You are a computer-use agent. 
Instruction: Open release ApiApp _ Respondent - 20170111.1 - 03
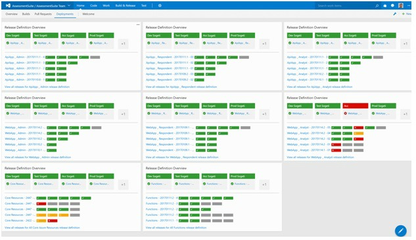[170, 57]
